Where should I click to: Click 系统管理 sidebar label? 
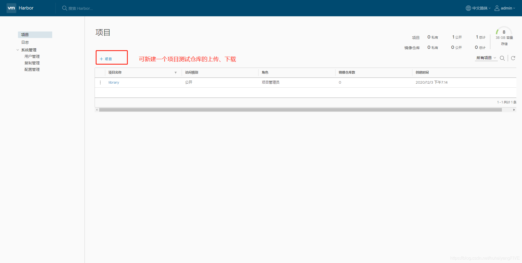(29, 50)
